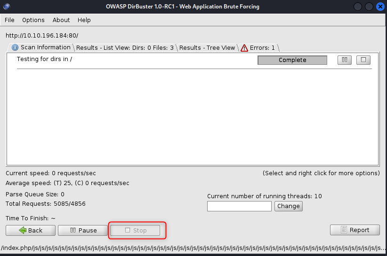Click the Report button
Image resolution: width=387 pixels, height=256 pixels.
[x=355, y=230]
